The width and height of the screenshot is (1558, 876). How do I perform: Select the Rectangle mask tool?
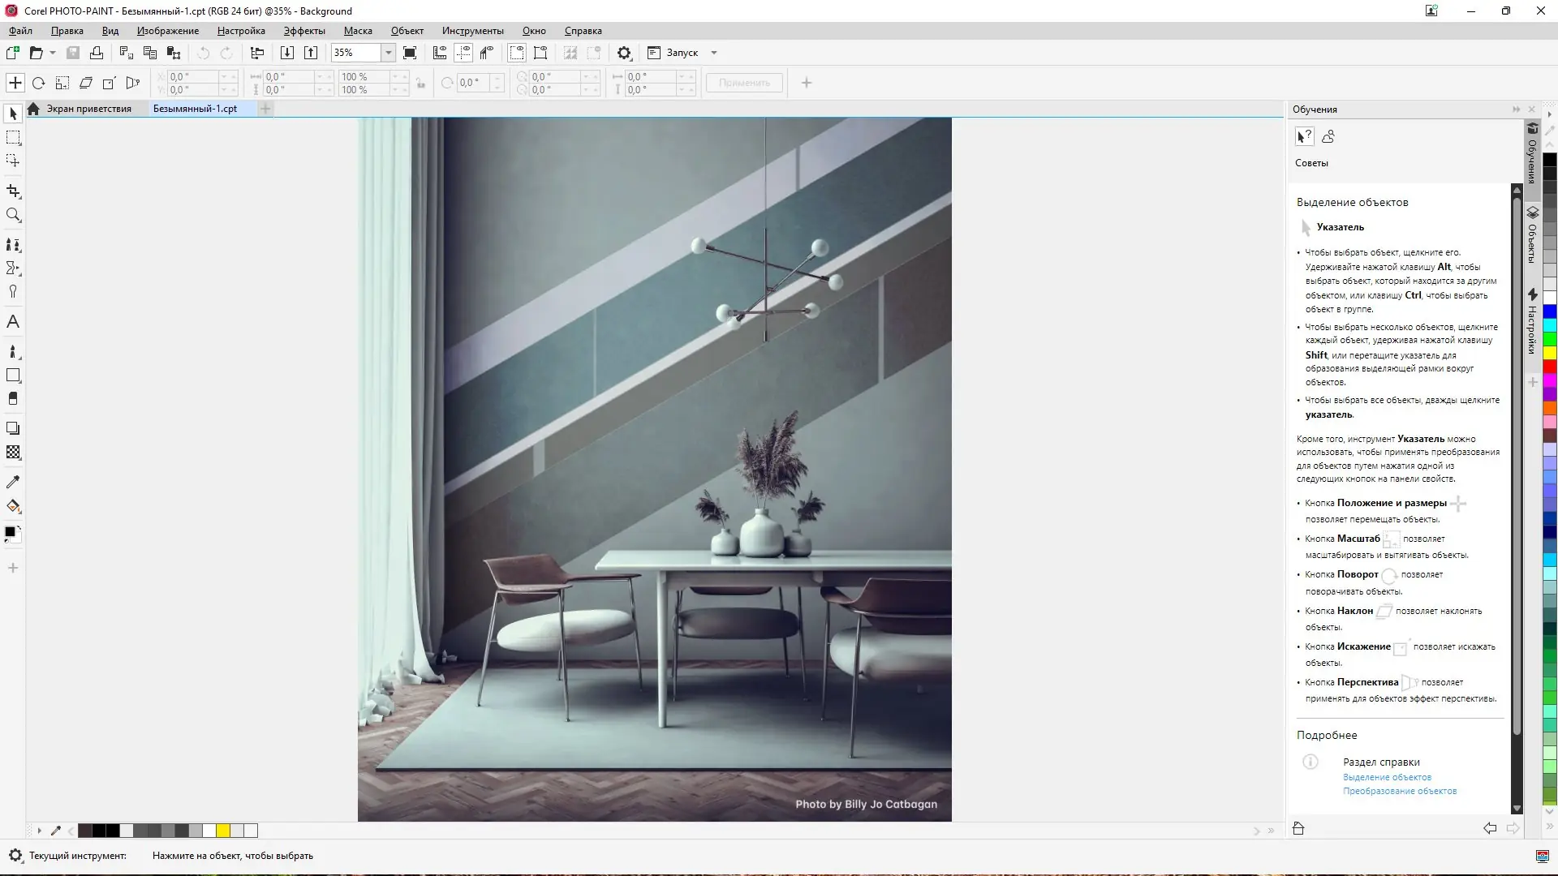[13, 138]
